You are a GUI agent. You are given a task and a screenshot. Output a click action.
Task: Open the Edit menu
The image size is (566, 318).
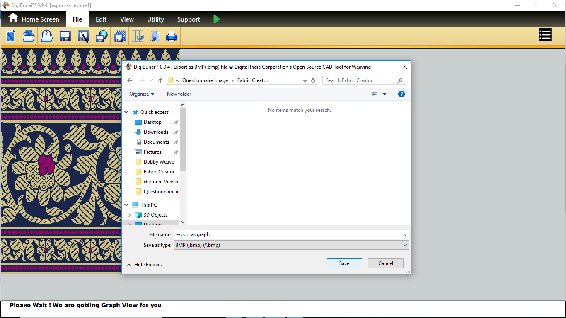tap(101, 19)
